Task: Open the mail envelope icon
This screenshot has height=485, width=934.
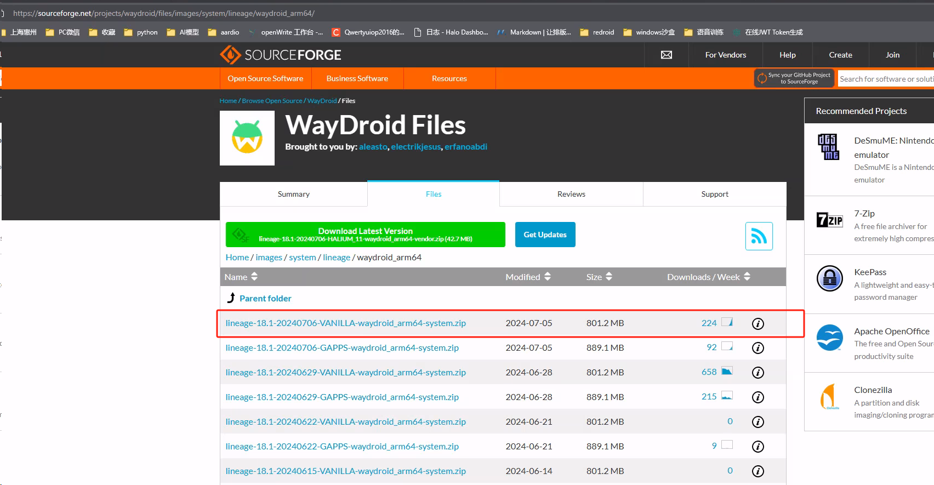Action: (666, 55)
